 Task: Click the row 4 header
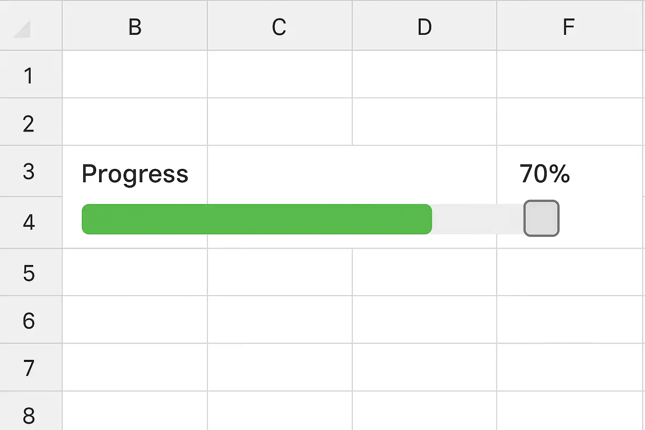point(29,222)
